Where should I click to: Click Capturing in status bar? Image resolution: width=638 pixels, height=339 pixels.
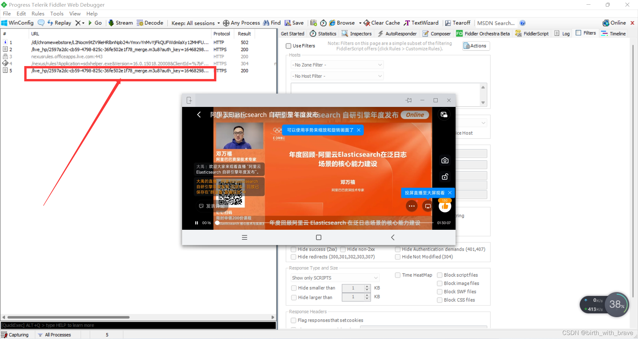pos(15,335)
